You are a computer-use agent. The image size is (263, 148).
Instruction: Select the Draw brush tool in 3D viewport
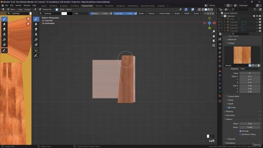coord(36,19)
